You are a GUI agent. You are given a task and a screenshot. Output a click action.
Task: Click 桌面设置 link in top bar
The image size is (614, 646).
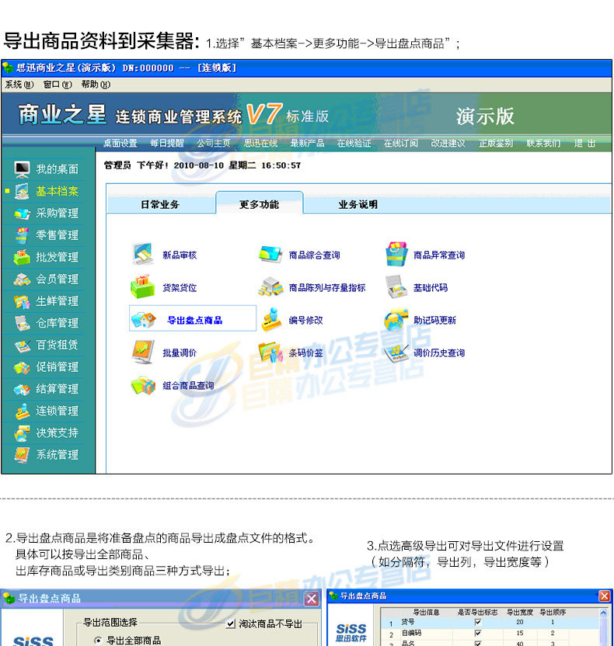(120, 143)
